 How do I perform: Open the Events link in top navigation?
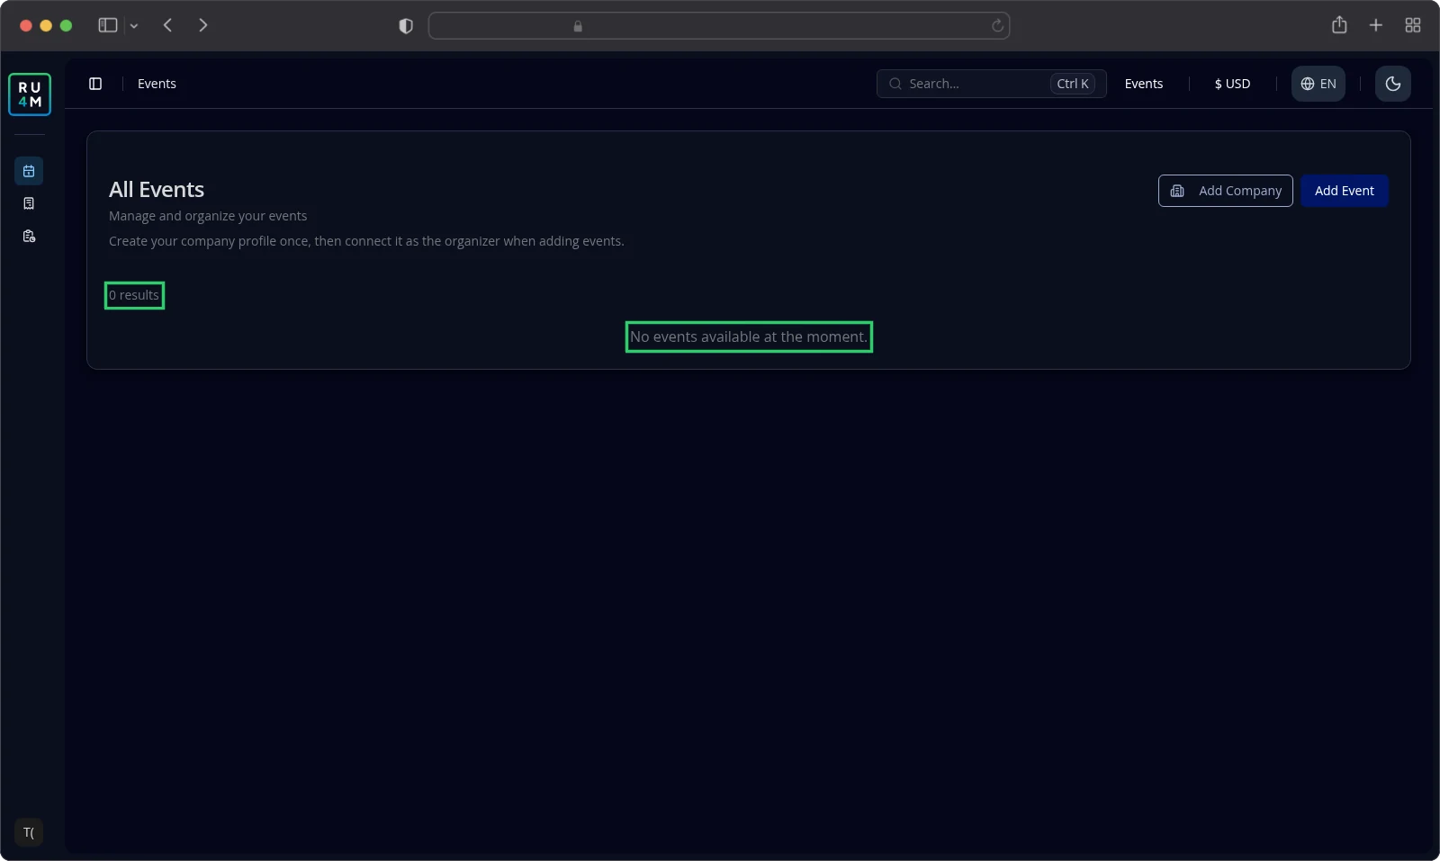(1144, 84)
